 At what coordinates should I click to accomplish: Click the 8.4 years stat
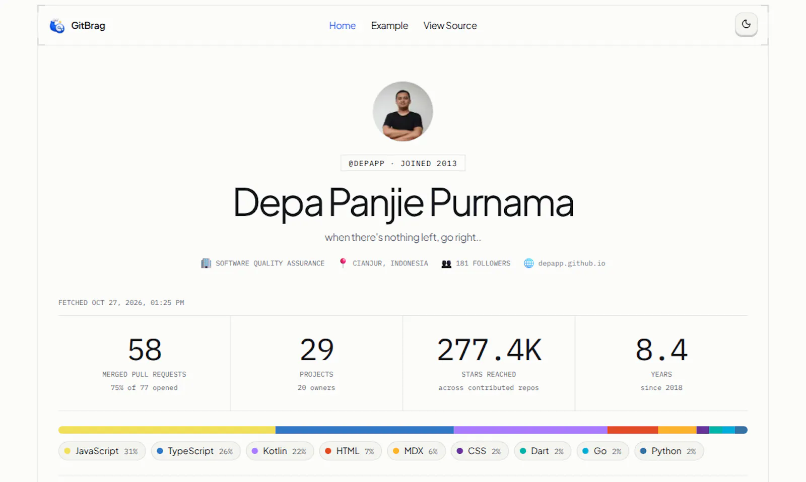pos(661,363)
